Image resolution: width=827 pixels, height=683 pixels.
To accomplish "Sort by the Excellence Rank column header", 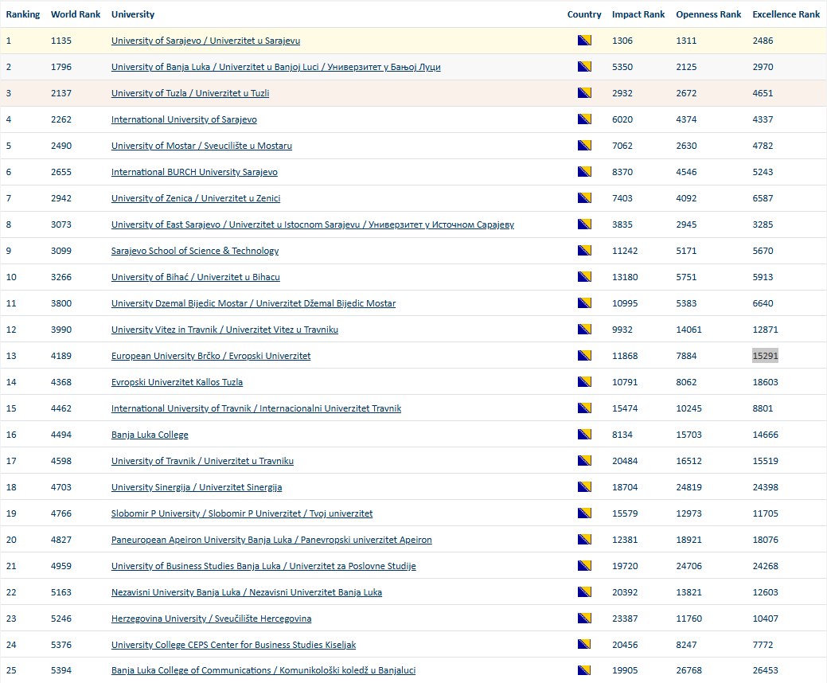I will (x=786, y=14).
